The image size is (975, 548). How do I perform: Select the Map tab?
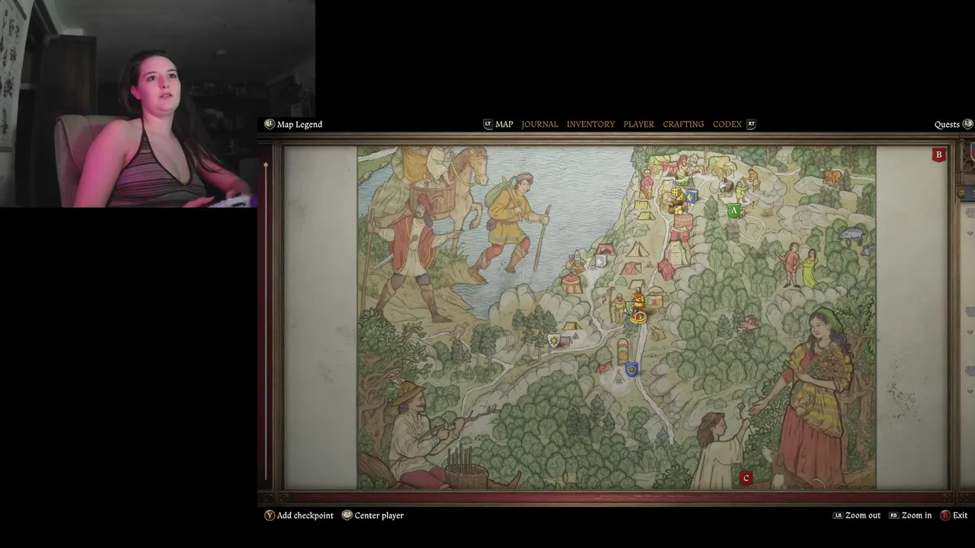[x=504, y=124]
